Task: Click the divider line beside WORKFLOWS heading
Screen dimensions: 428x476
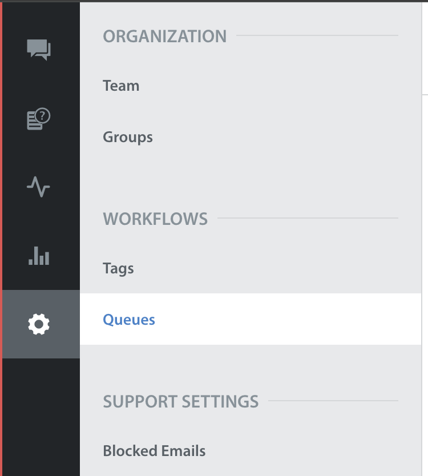Action: [308, 218]
